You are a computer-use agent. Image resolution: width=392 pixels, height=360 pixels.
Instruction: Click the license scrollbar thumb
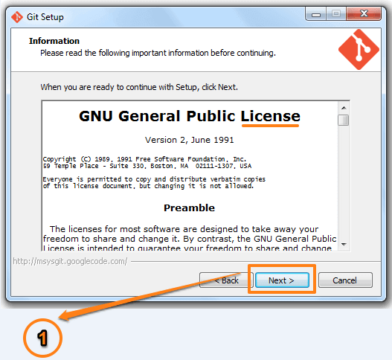point(344,120)
